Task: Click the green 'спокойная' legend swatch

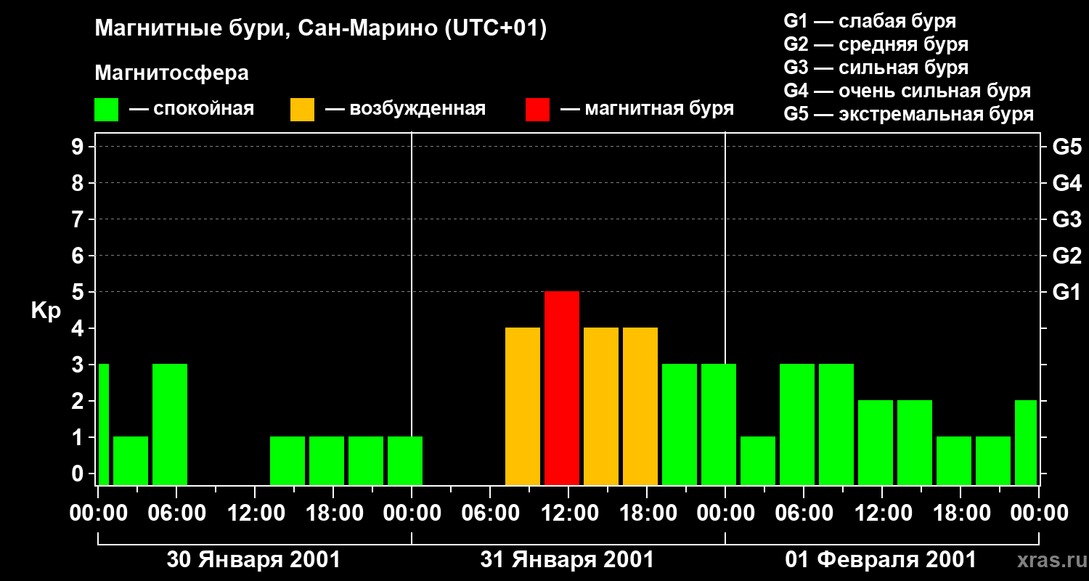Action: (106, 110)
